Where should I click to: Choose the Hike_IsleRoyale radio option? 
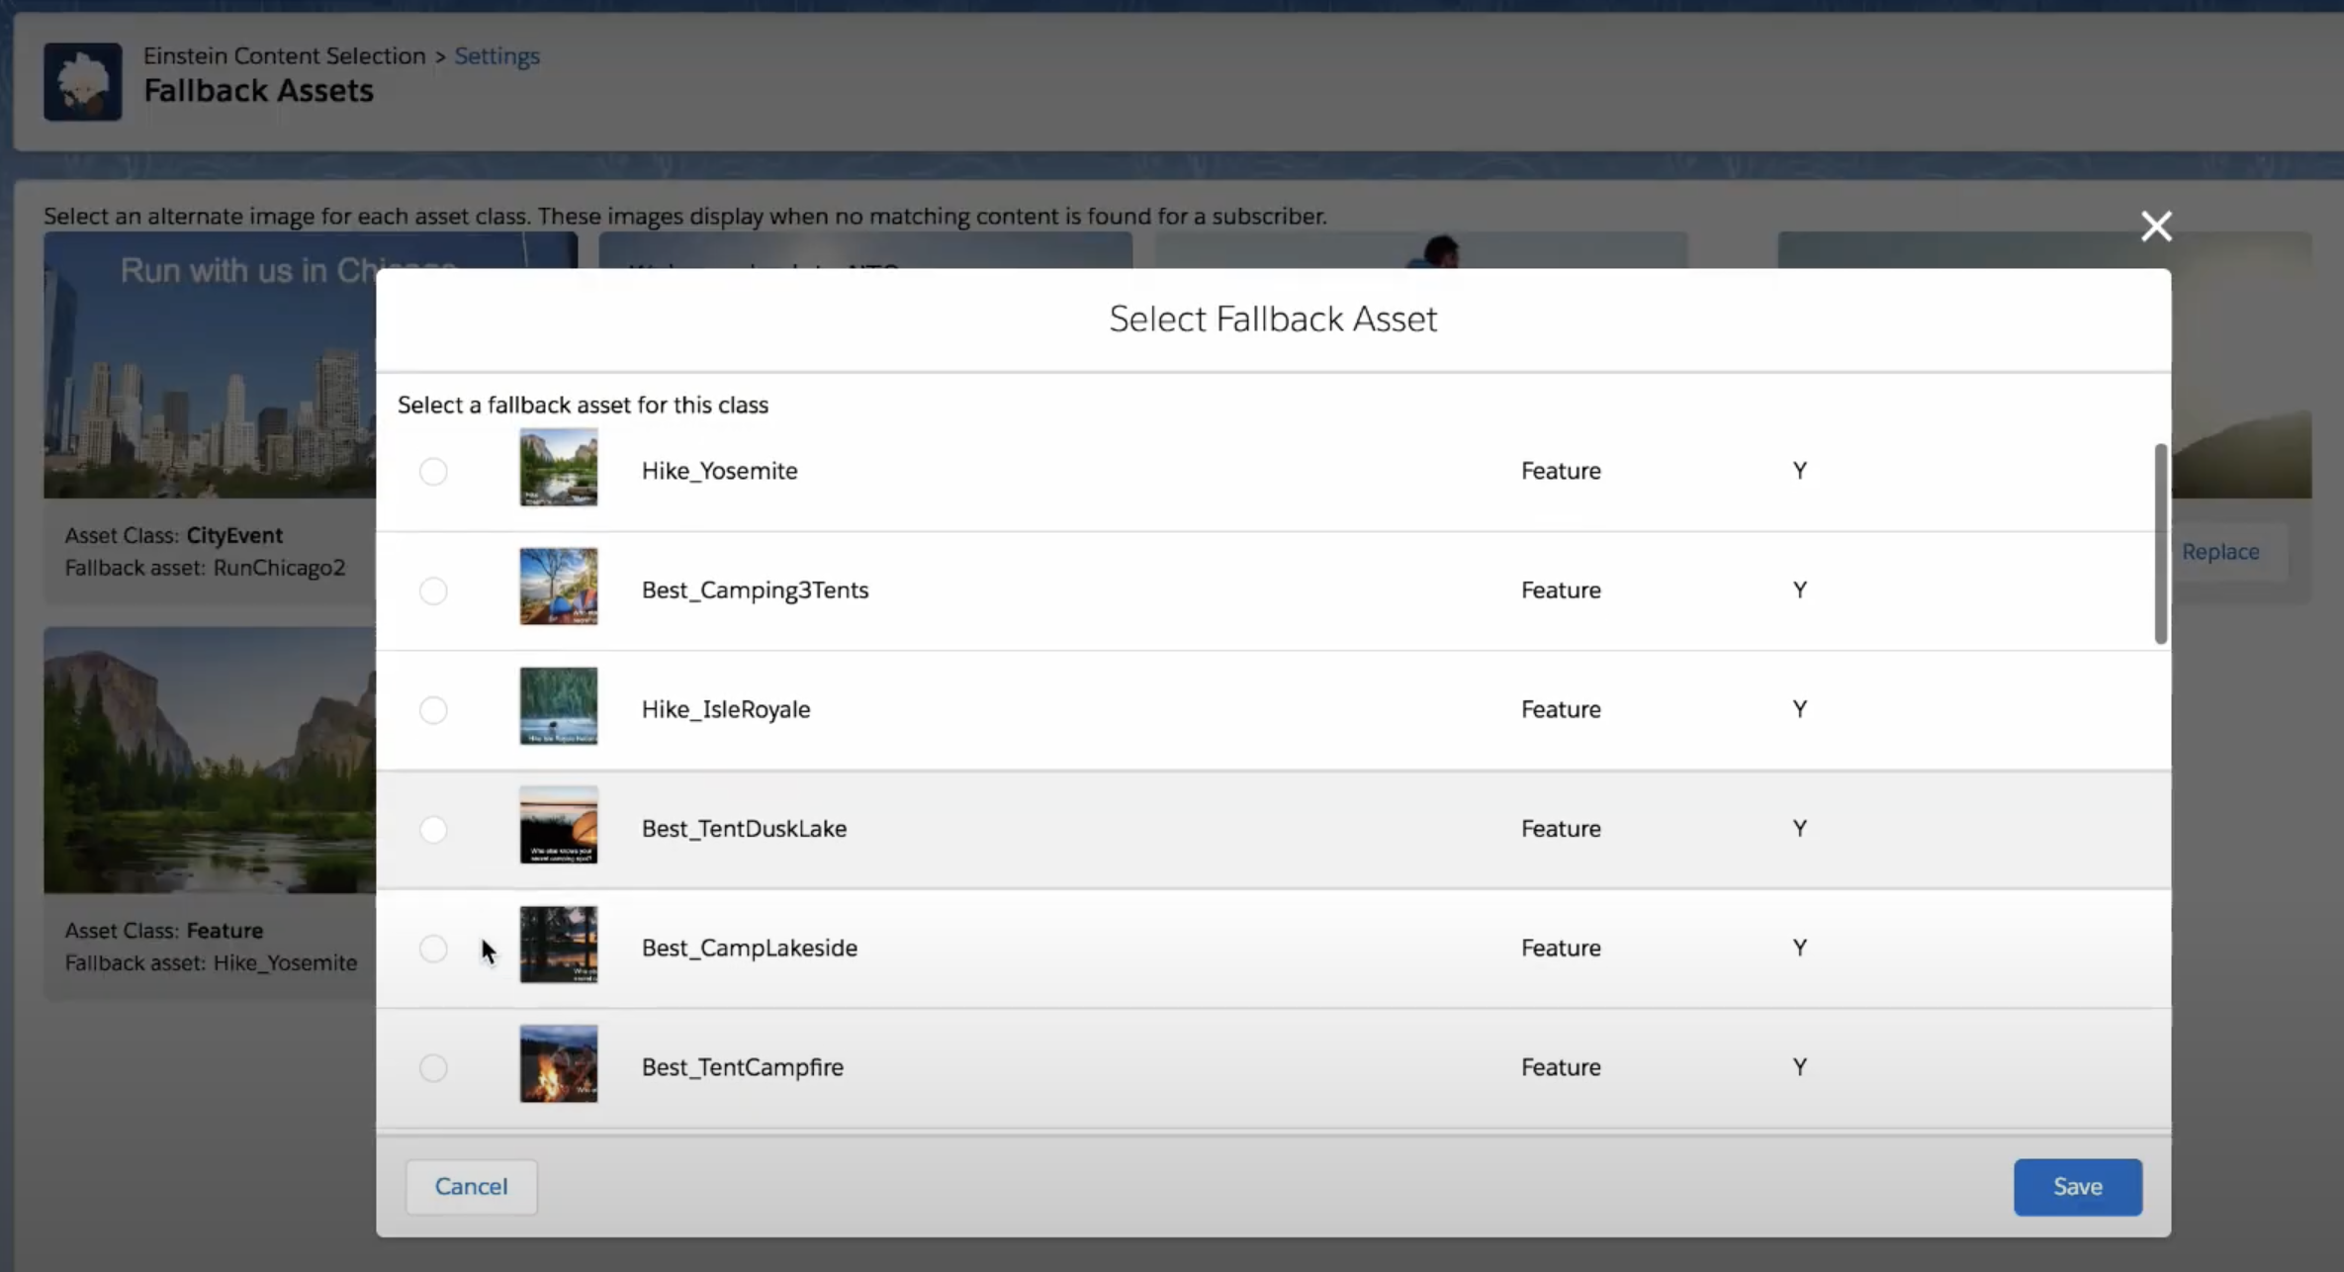[433, 710]
